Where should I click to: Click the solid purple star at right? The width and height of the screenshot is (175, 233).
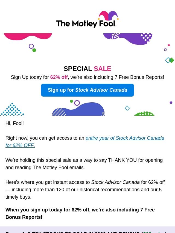(x=171, y=103)
